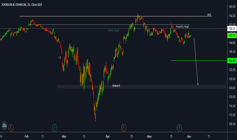Image resolution: width=237 pixels, height=140 pixels.
Task: Click the green 136.08 price level tag
Action: click(x=232, y=61)
